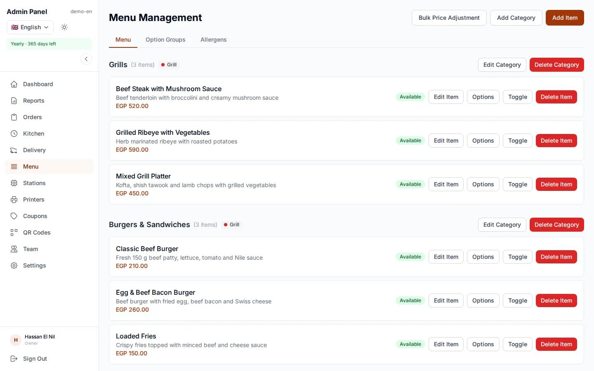Select the Coupons tag icon

click(14, 216)
